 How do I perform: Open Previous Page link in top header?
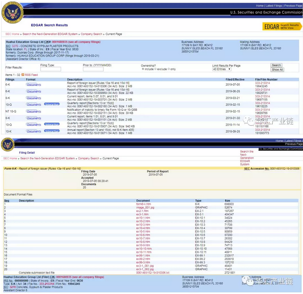(x=293, y=6)
